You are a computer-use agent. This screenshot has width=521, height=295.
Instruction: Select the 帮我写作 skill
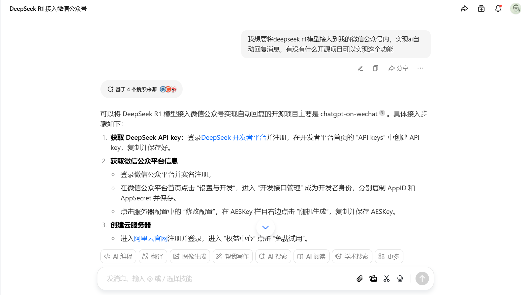[x=233, y=256]
